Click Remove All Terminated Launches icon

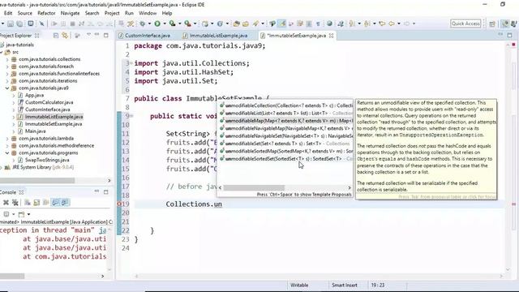tap(15, 202)
